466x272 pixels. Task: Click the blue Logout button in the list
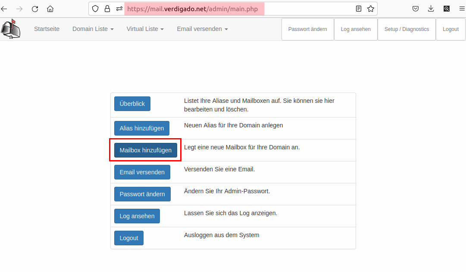tap(129, 238)
